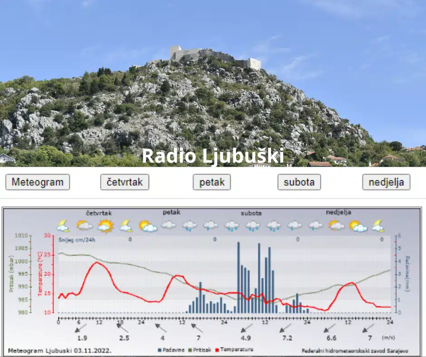The image size is (426, 357).
Task: Click wind speed value 4.9
Action: [x=246, y=338]
